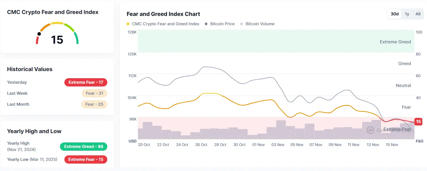Click the Extreme Greed - 88 yearly high badge
This screenshot has height=171, width=427.
click(83, 146)
